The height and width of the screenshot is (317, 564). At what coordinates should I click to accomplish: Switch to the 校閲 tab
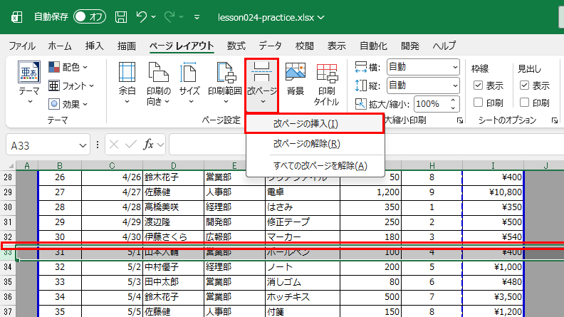coord(304,46)
